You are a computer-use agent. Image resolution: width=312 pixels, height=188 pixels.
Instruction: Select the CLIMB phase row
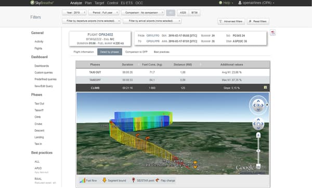173,88
